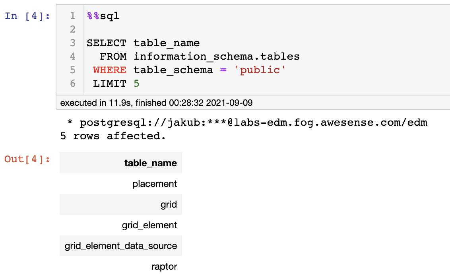The height and width of the screenshot is (280, 450).
Task: Click the postgresql connection string output
Action: click(x=247, y=122)
